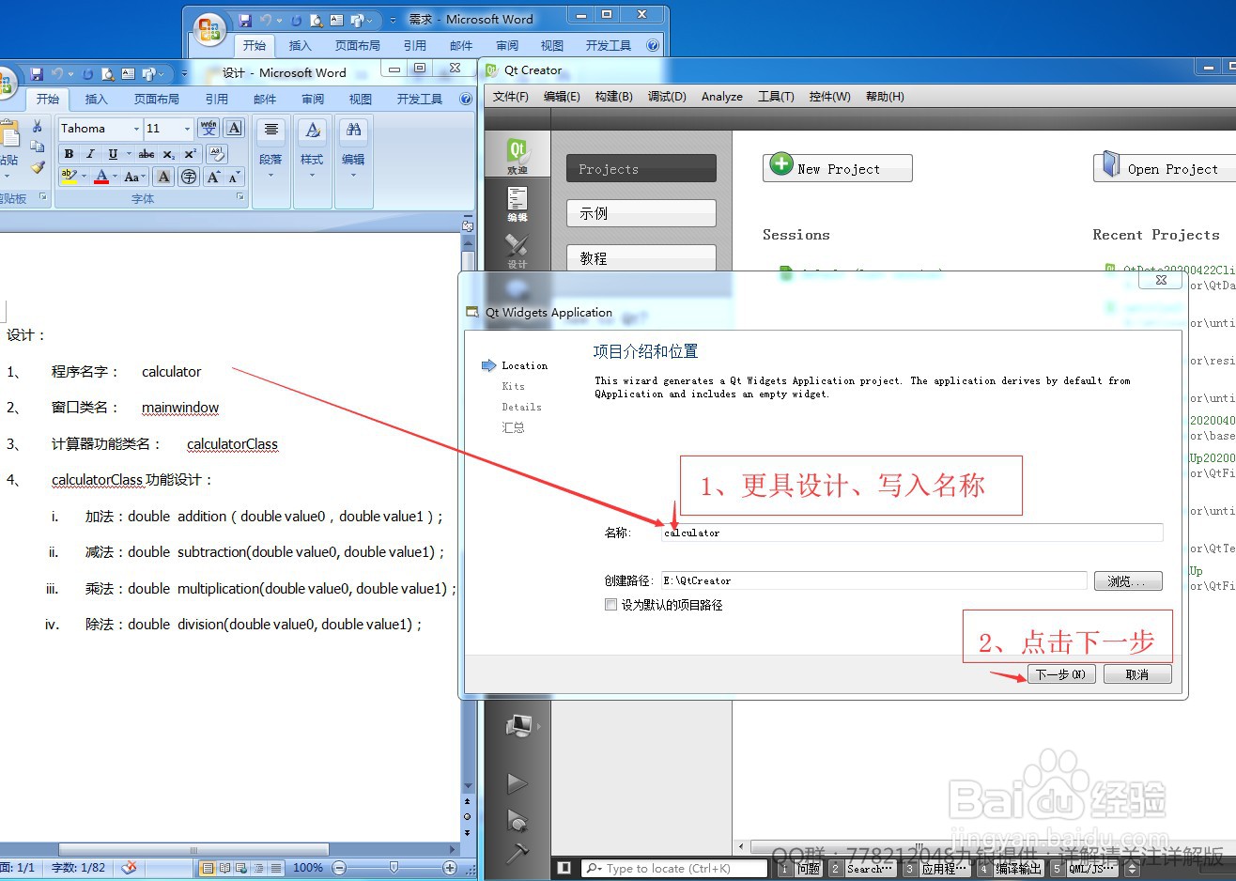Open Enclose Characters (circled 字) tool
The image size is (1236, 881).
click(189, 177)
